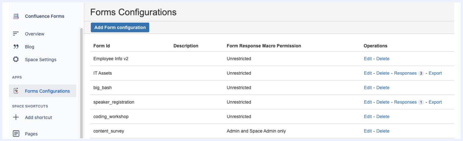Click the APPS section label
463x141 pixels.
17,77
